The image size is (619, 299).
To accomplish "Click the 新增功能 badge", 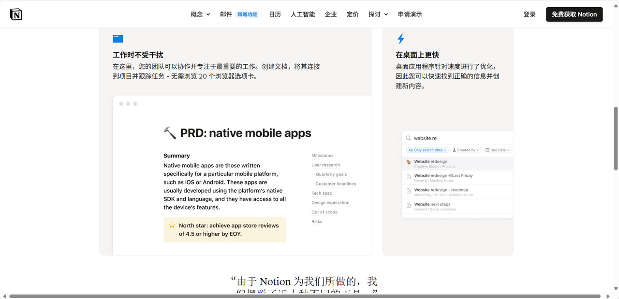I will (x=247, y=14).
